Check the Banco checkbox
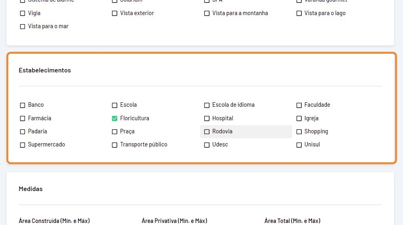 (x=23, y=105)
